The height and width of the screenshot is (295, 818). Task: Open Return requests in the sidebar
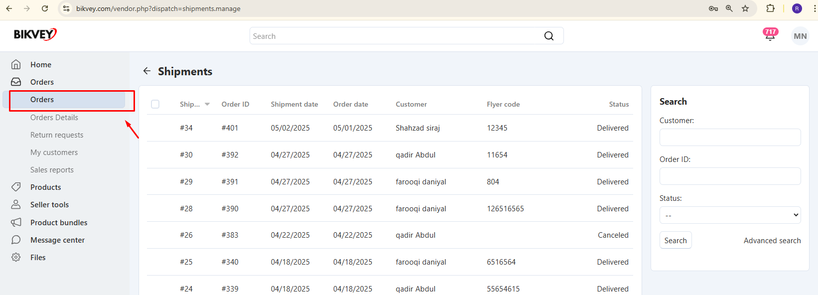coord(57,135)
